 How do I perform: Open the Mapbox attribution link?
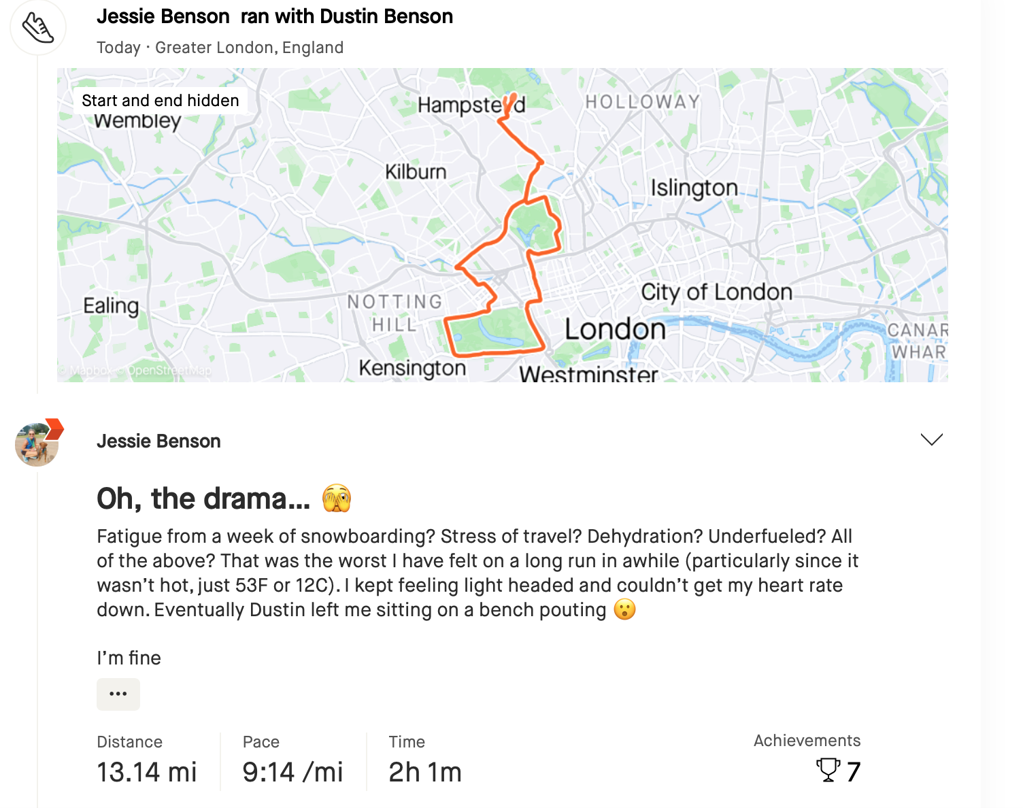(x=90, y=371)
